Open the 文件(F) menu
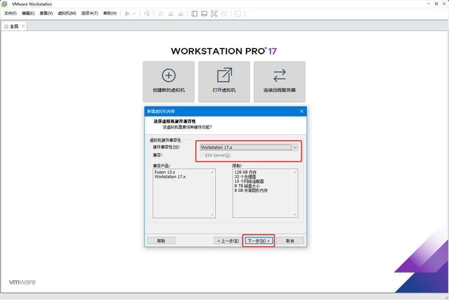The width and height of the screenshot is (449, 300). click(11, 13)
